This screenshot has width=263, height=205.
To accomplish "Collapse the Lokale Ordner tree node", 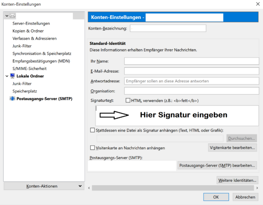I will point(7,76).
